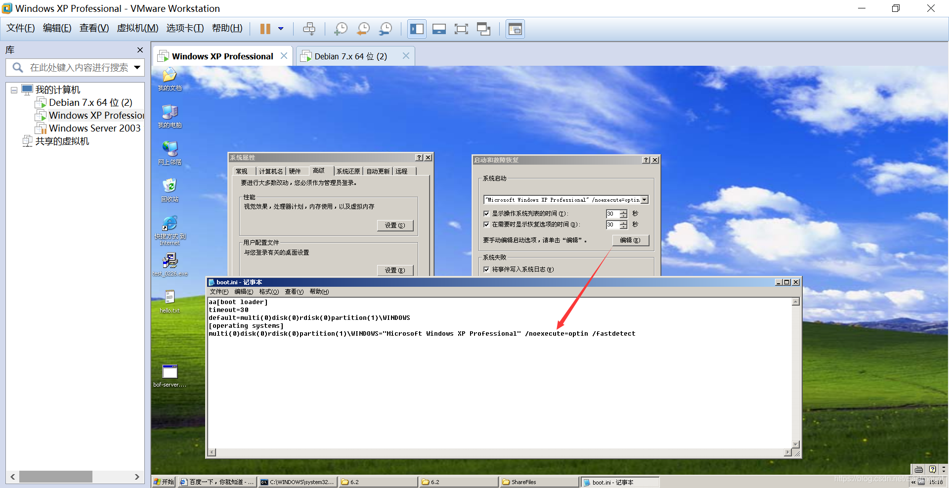Image resolution: width=949 pixels, height=488 pixels.
Task: Enter full screen mode
Action: 461,29
